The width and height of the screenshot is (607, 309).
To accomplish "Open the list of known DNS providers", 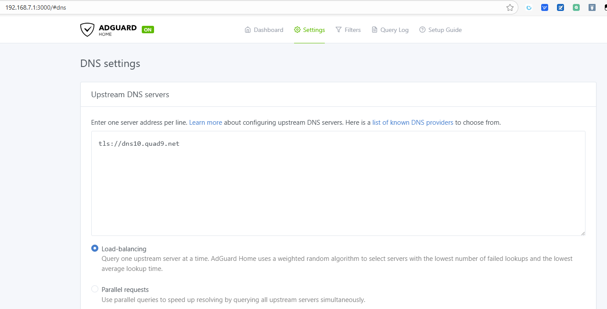I will (x=413, y=123).
